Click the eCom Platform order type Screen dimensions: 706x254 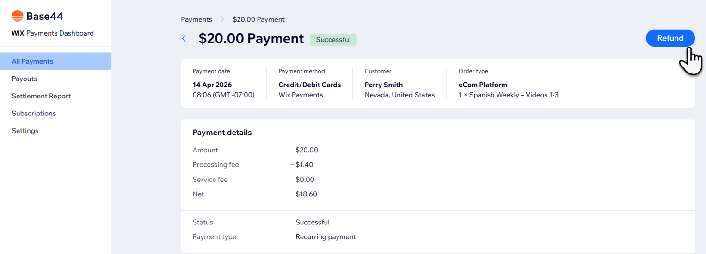pyautogui.click(x=483, y=85)
